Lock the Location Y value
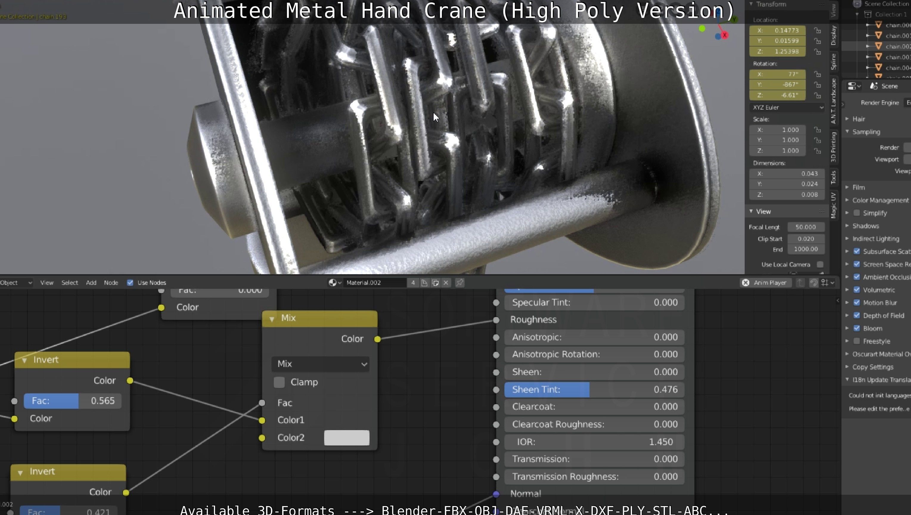911x515 pixels. coord(817,41)
